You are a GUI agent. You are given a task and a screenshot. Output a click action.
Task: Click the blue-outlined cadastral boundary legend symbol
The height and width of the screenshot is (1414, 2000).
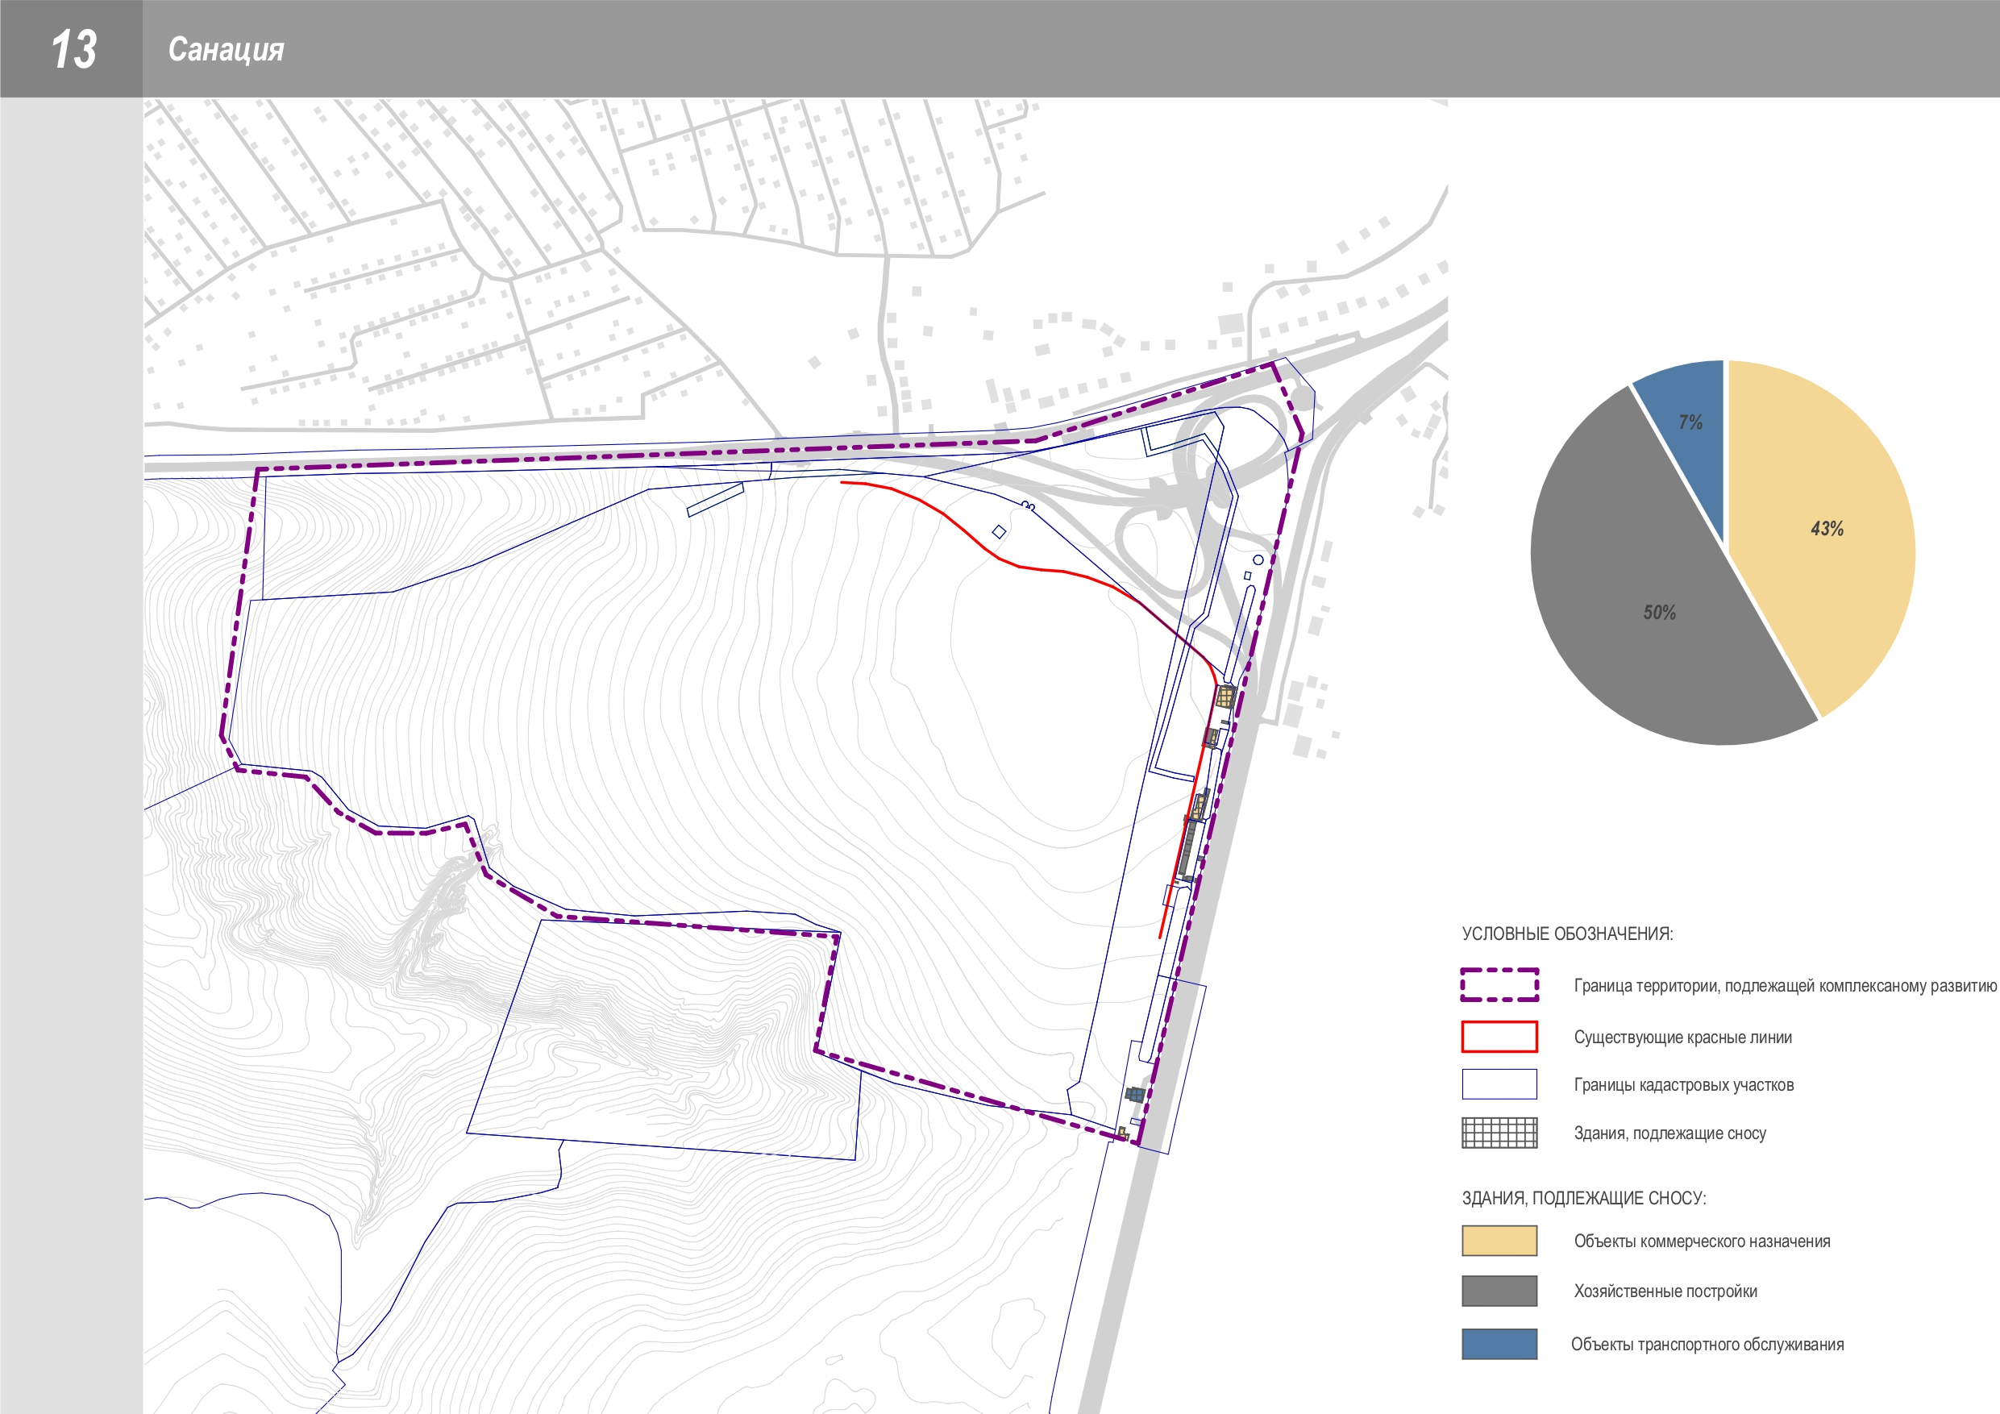point(1499,1084)
